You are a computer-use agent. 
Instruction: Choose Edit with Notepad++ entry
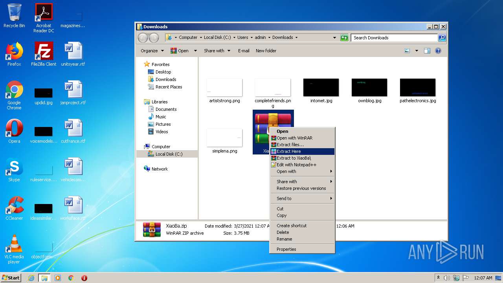point(302,165)
